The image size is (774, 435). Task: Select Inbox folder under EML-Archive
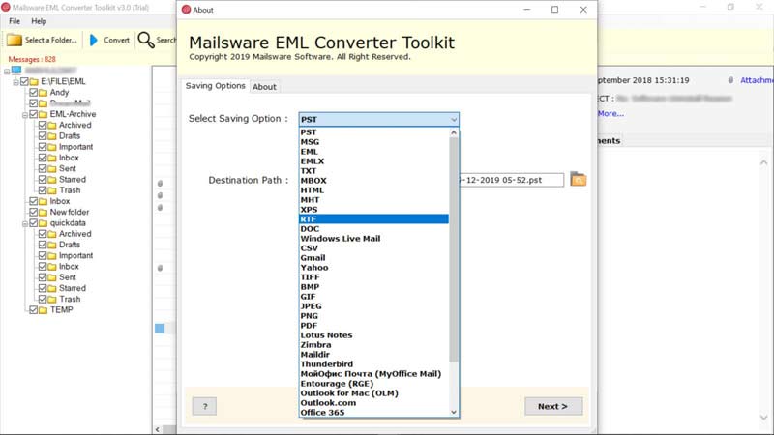click(x=69, y=158)
